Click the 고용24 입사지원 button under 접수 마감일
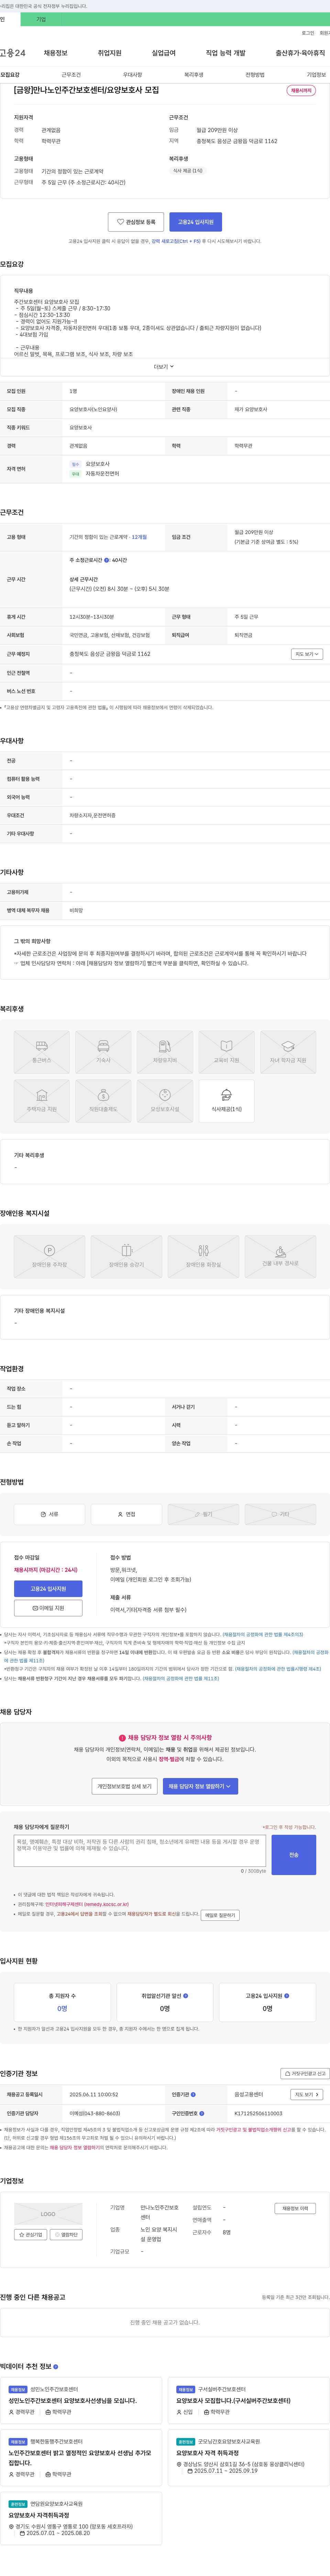Viewport: 330px width, 2576px height. point(48,1589)
